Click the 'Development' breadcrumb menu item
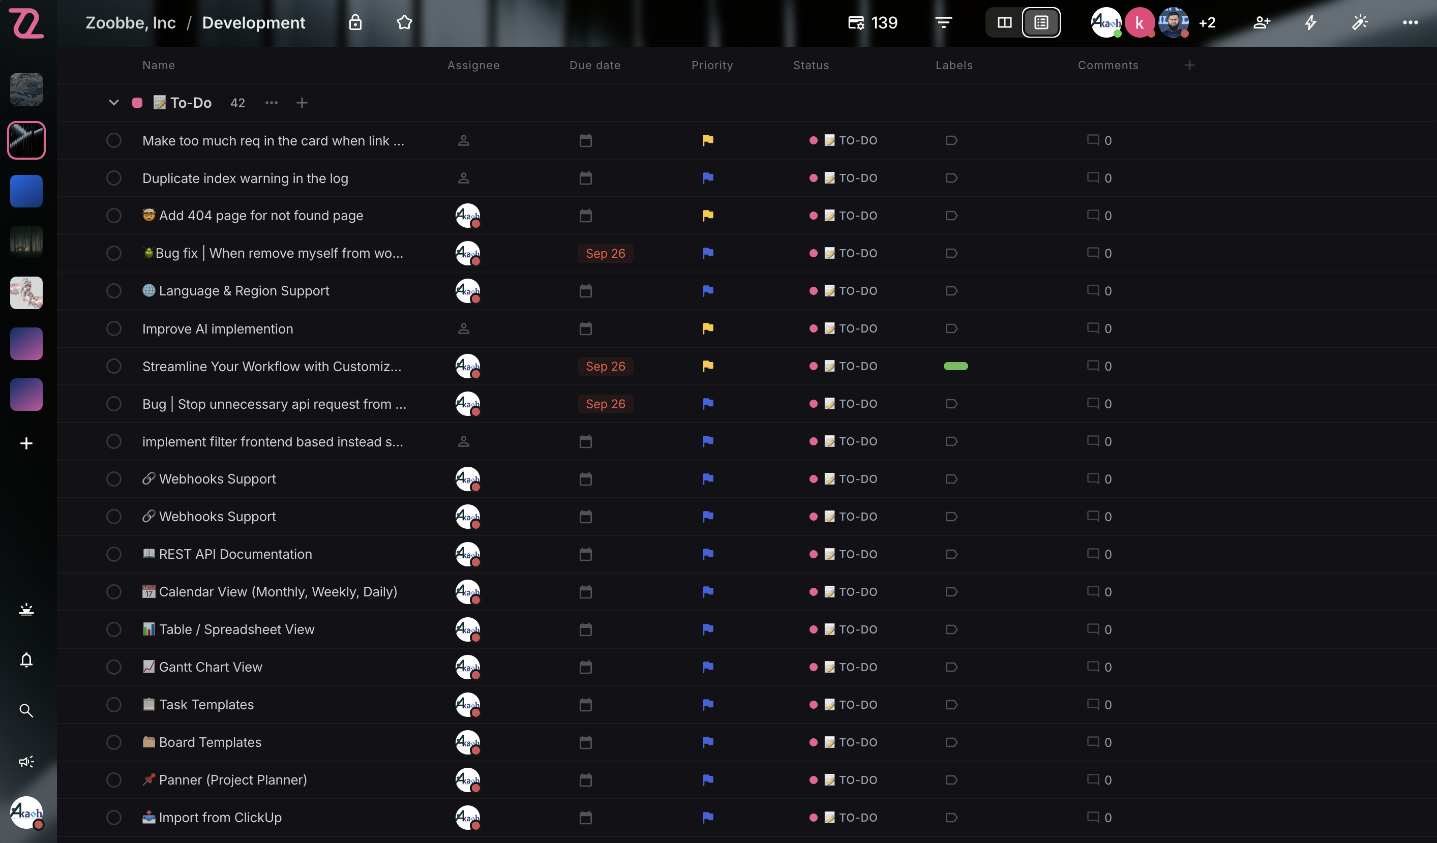This screenshot has height=843, width=1437. [x=254, y=22]
